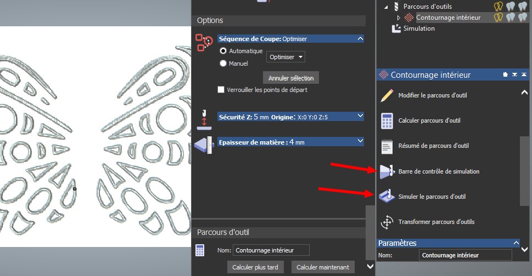This screenshot has width=532, height=276.
Task: Click scroll-up chevron beside Modifier le parcours d'outil
Action: coord(524,93)
